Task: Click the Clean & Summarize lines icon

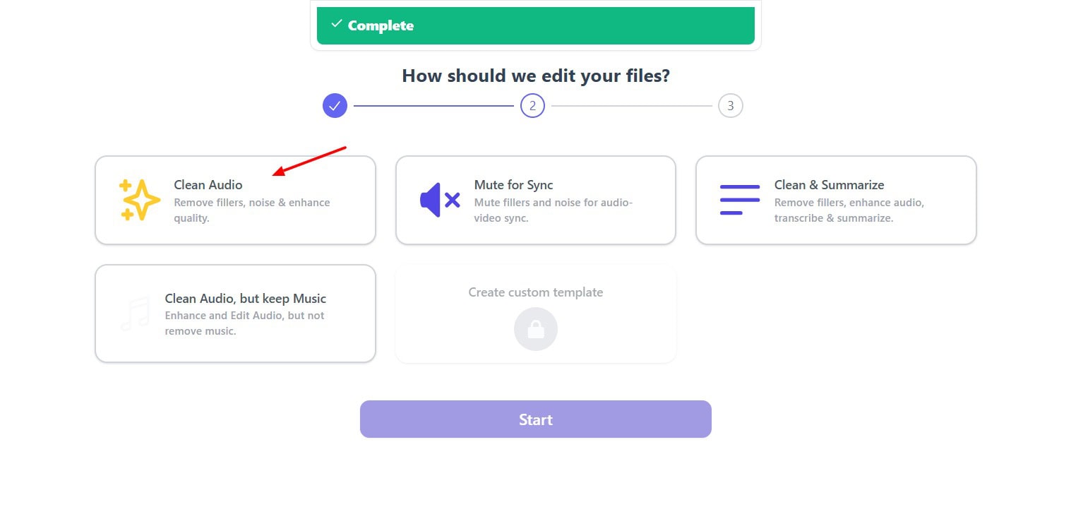Action: pos(739,200)
